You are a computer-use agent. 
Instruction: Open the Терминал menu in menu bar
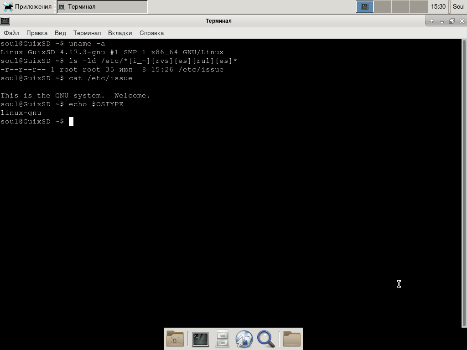tap(87, 33)
